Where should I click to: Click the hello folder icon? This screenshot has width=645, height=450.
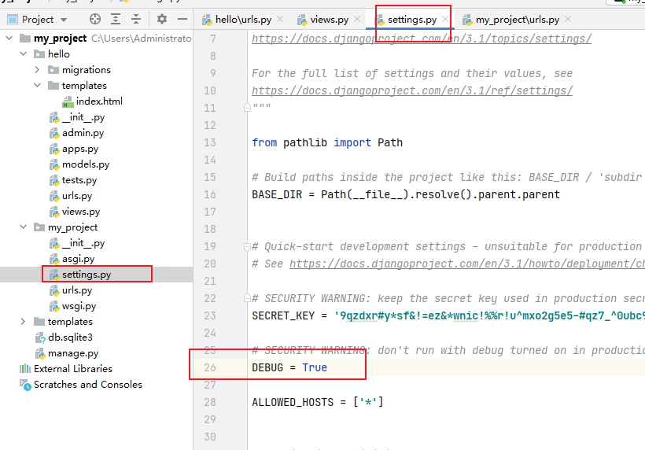pyautogui.click(x=39, y=53)
